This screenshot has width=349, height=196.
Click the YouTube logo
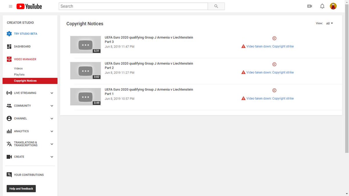(29, 6)
